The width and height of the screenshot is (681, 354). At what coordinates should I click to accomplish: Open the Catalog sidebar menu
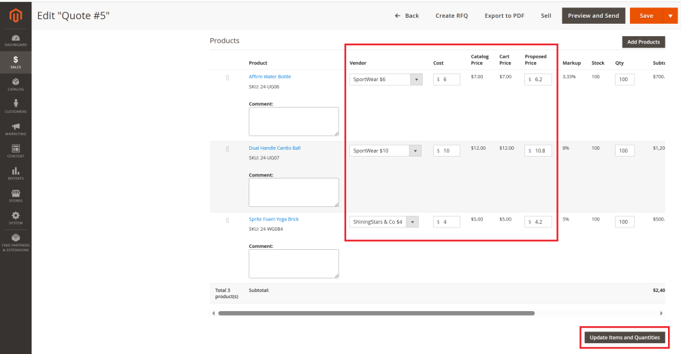(16, 84)
